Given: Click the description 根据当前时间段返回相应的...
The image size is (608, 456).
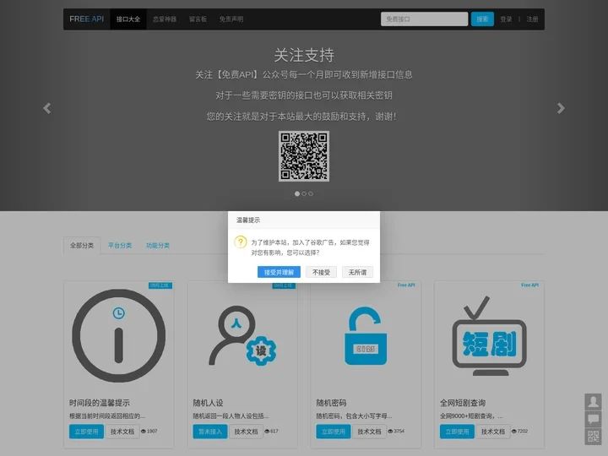Looking at the screenshot, I should coord(107,416).
